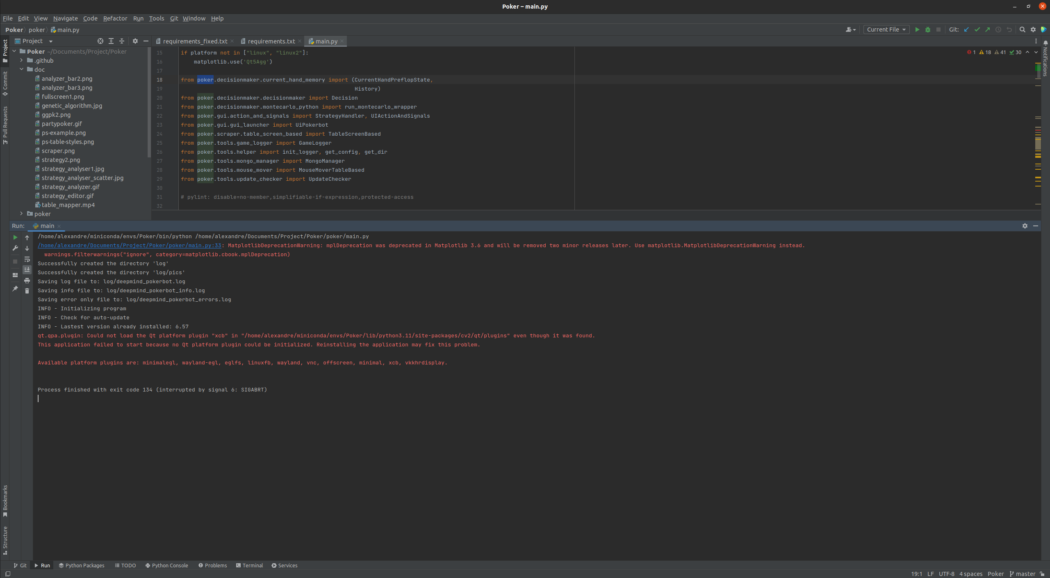Open the Python Console tool window
The image size is (1050, 578).
tap(166, 565)
